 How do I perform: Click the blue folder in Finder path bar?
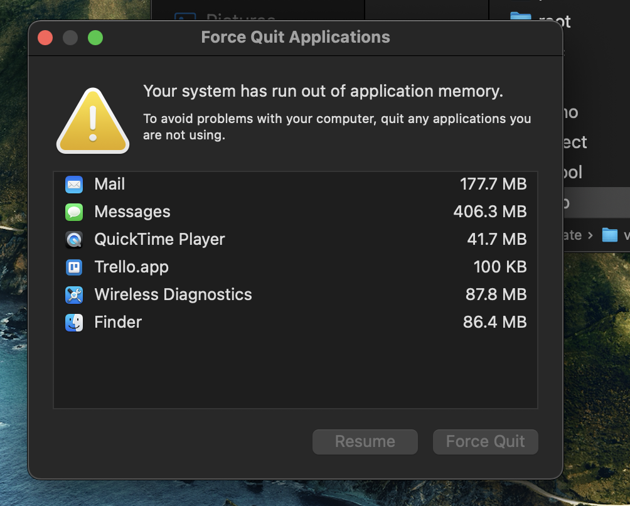click(609, 235)
